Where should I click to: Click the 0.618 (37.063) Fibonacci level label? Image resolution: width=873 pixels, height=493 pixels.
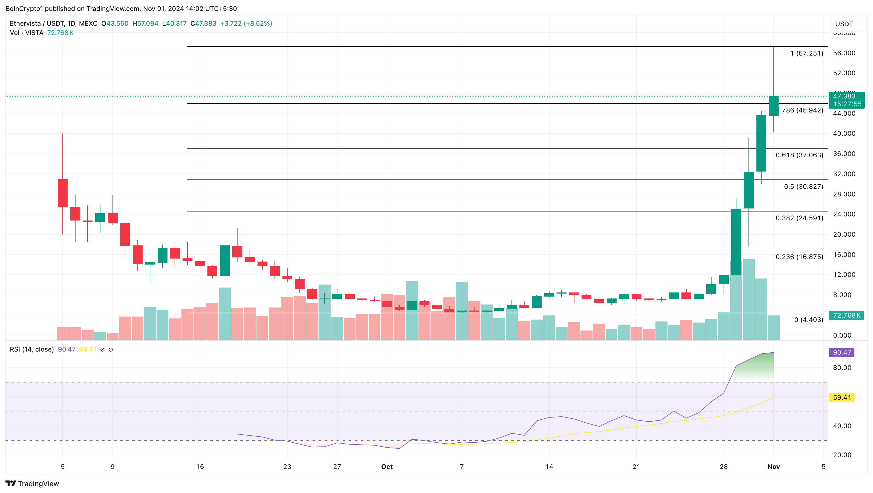799,155
